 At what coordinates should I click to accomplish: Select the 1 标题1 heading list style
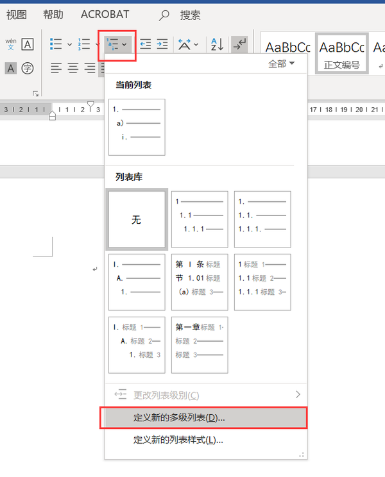coord(262,282)
